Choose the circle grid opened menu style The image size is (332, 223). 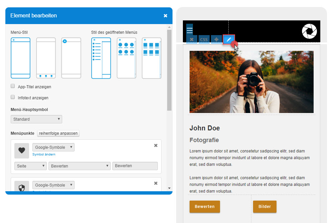(126, 58)
